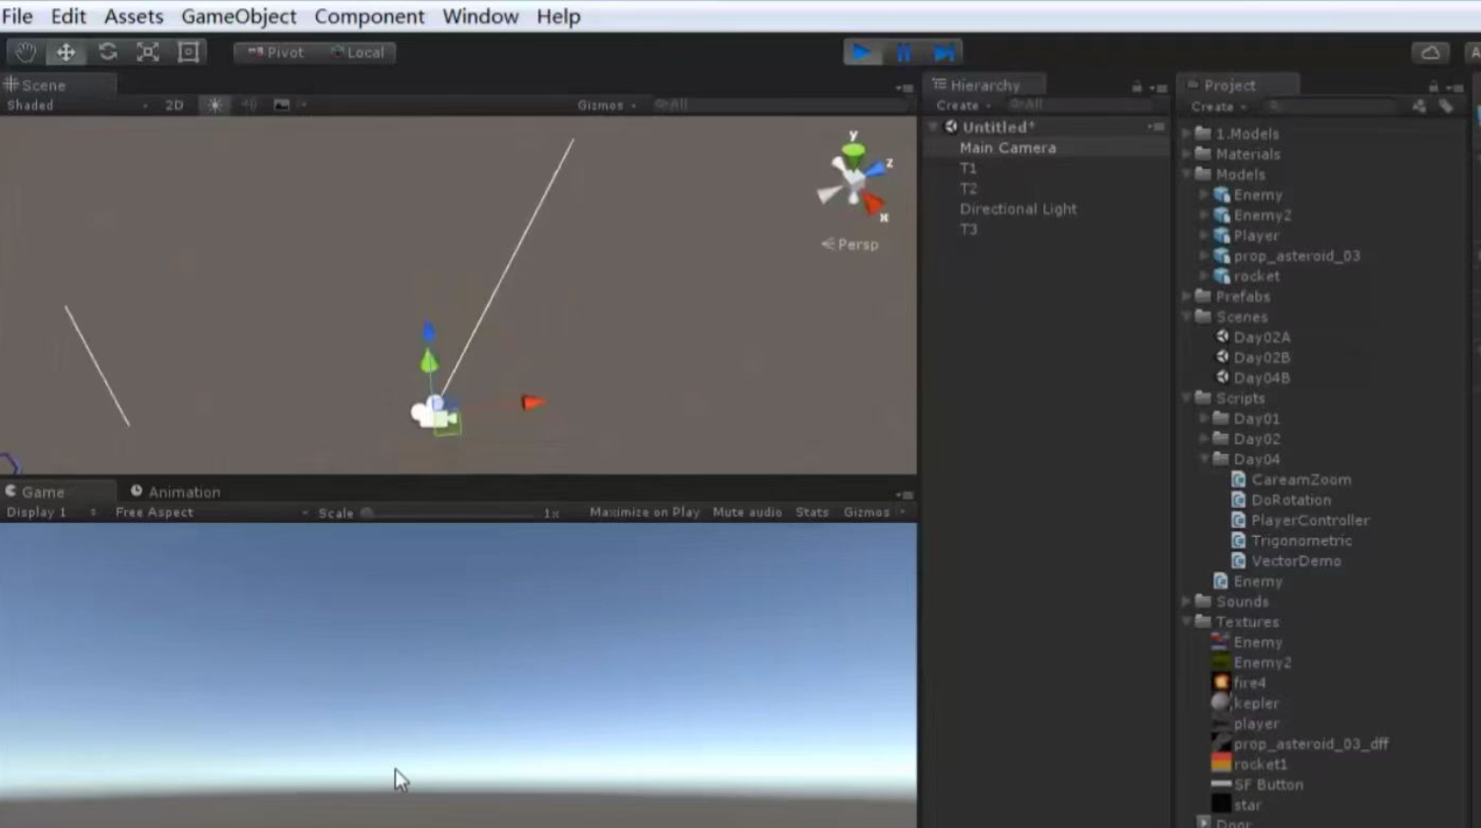
Task: Toggle scene lighting sun icon
Action: click(x=215, y=105)
